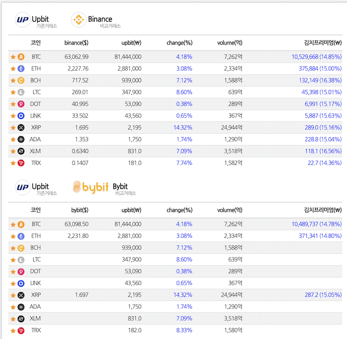Click BCH premium 132,149 (16.38%)
This screenshot has height=339, width=347.
(320, 80)
